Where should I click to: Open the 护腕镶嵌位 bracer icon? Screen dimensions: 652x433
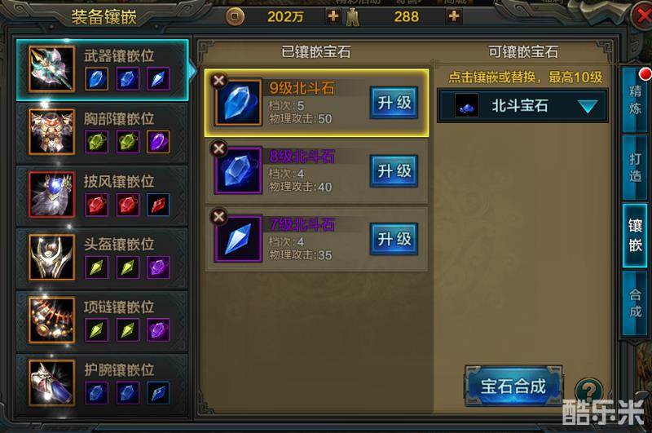51,382
